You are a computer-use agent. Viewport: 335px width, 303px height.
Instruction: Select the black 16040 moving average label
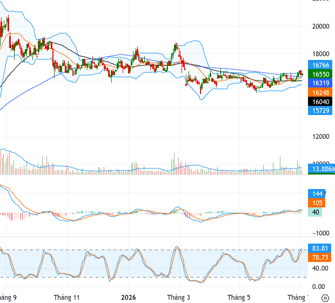click(320, 102)
